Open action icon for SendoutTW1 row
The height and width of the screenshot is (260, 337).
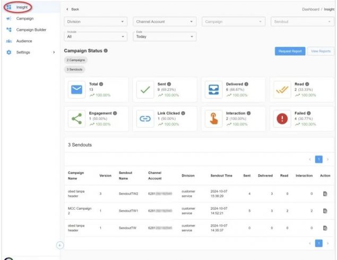(x=325, y=211)
